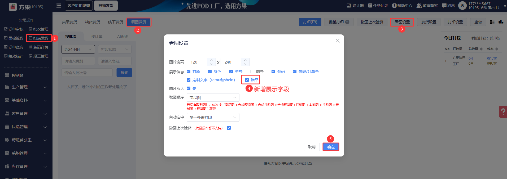
Task: Open 扫描发货 in sidebar shortcuts
Action: pyautogui.click(x=39, y=38)
